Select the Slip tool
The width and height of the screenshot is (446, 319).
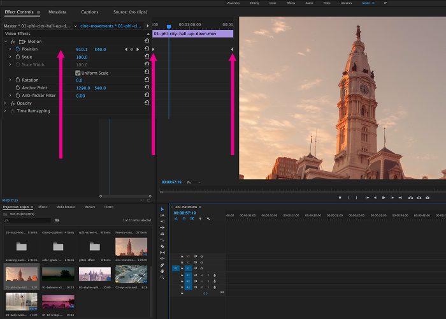click(x=162, y=253)
